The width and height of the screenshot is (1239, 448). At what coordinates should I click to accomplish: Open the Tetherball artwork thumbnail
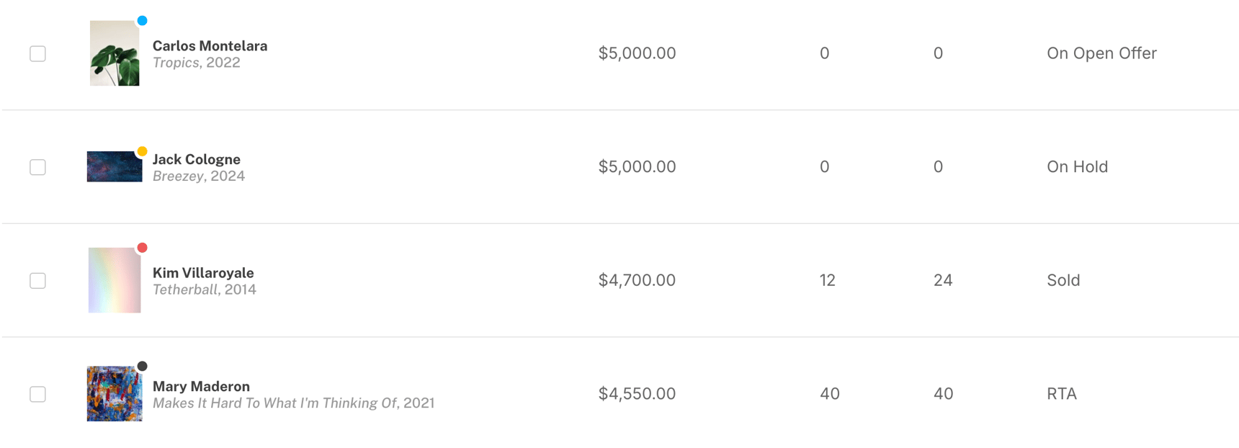(114, 280)
